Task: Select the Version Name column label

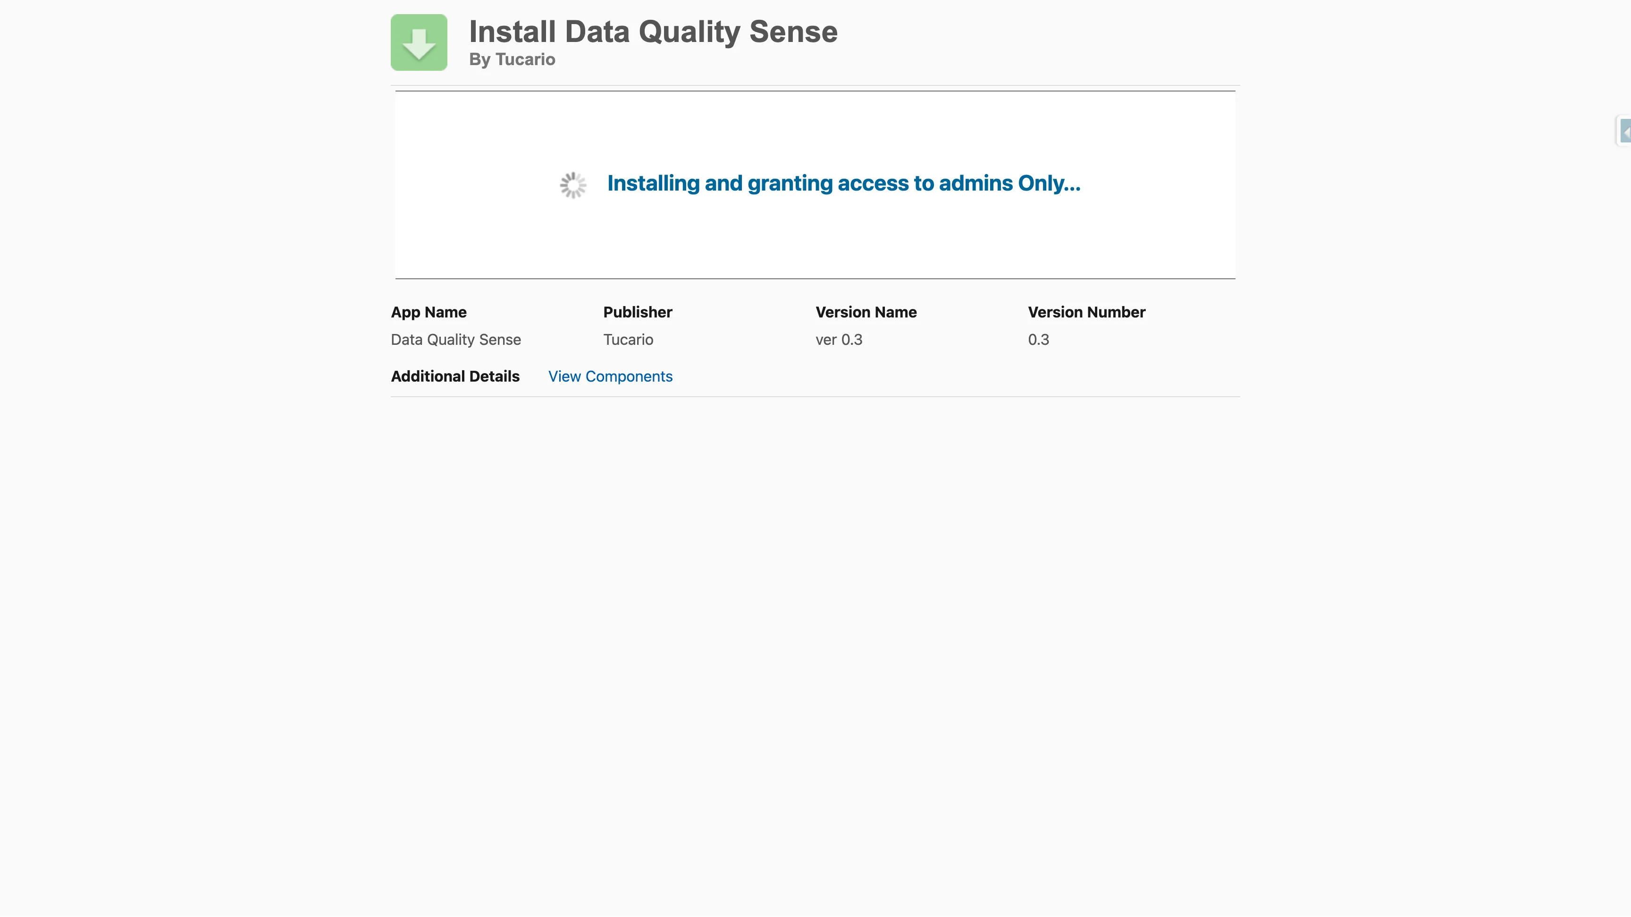Action: pyautogui.click(x=866, y=312)
